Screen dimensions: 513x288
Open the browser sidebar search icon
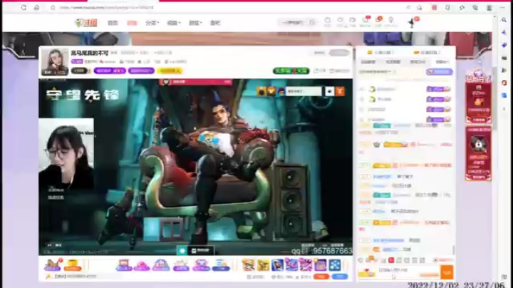(504, 20)
